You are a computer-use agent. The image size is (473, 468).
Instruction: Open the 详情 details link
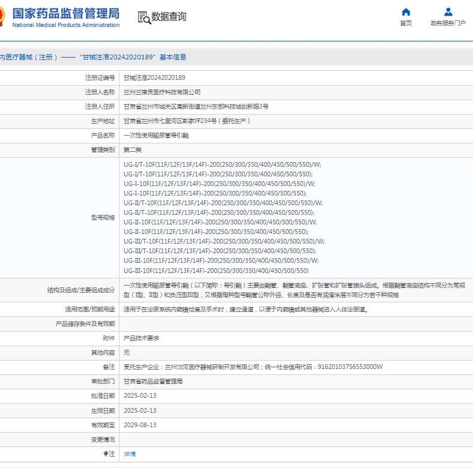(130, 454)
